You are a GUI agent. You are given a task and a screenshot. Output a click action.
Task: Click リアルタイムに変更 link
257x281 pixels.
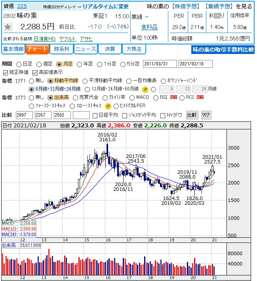106,7
